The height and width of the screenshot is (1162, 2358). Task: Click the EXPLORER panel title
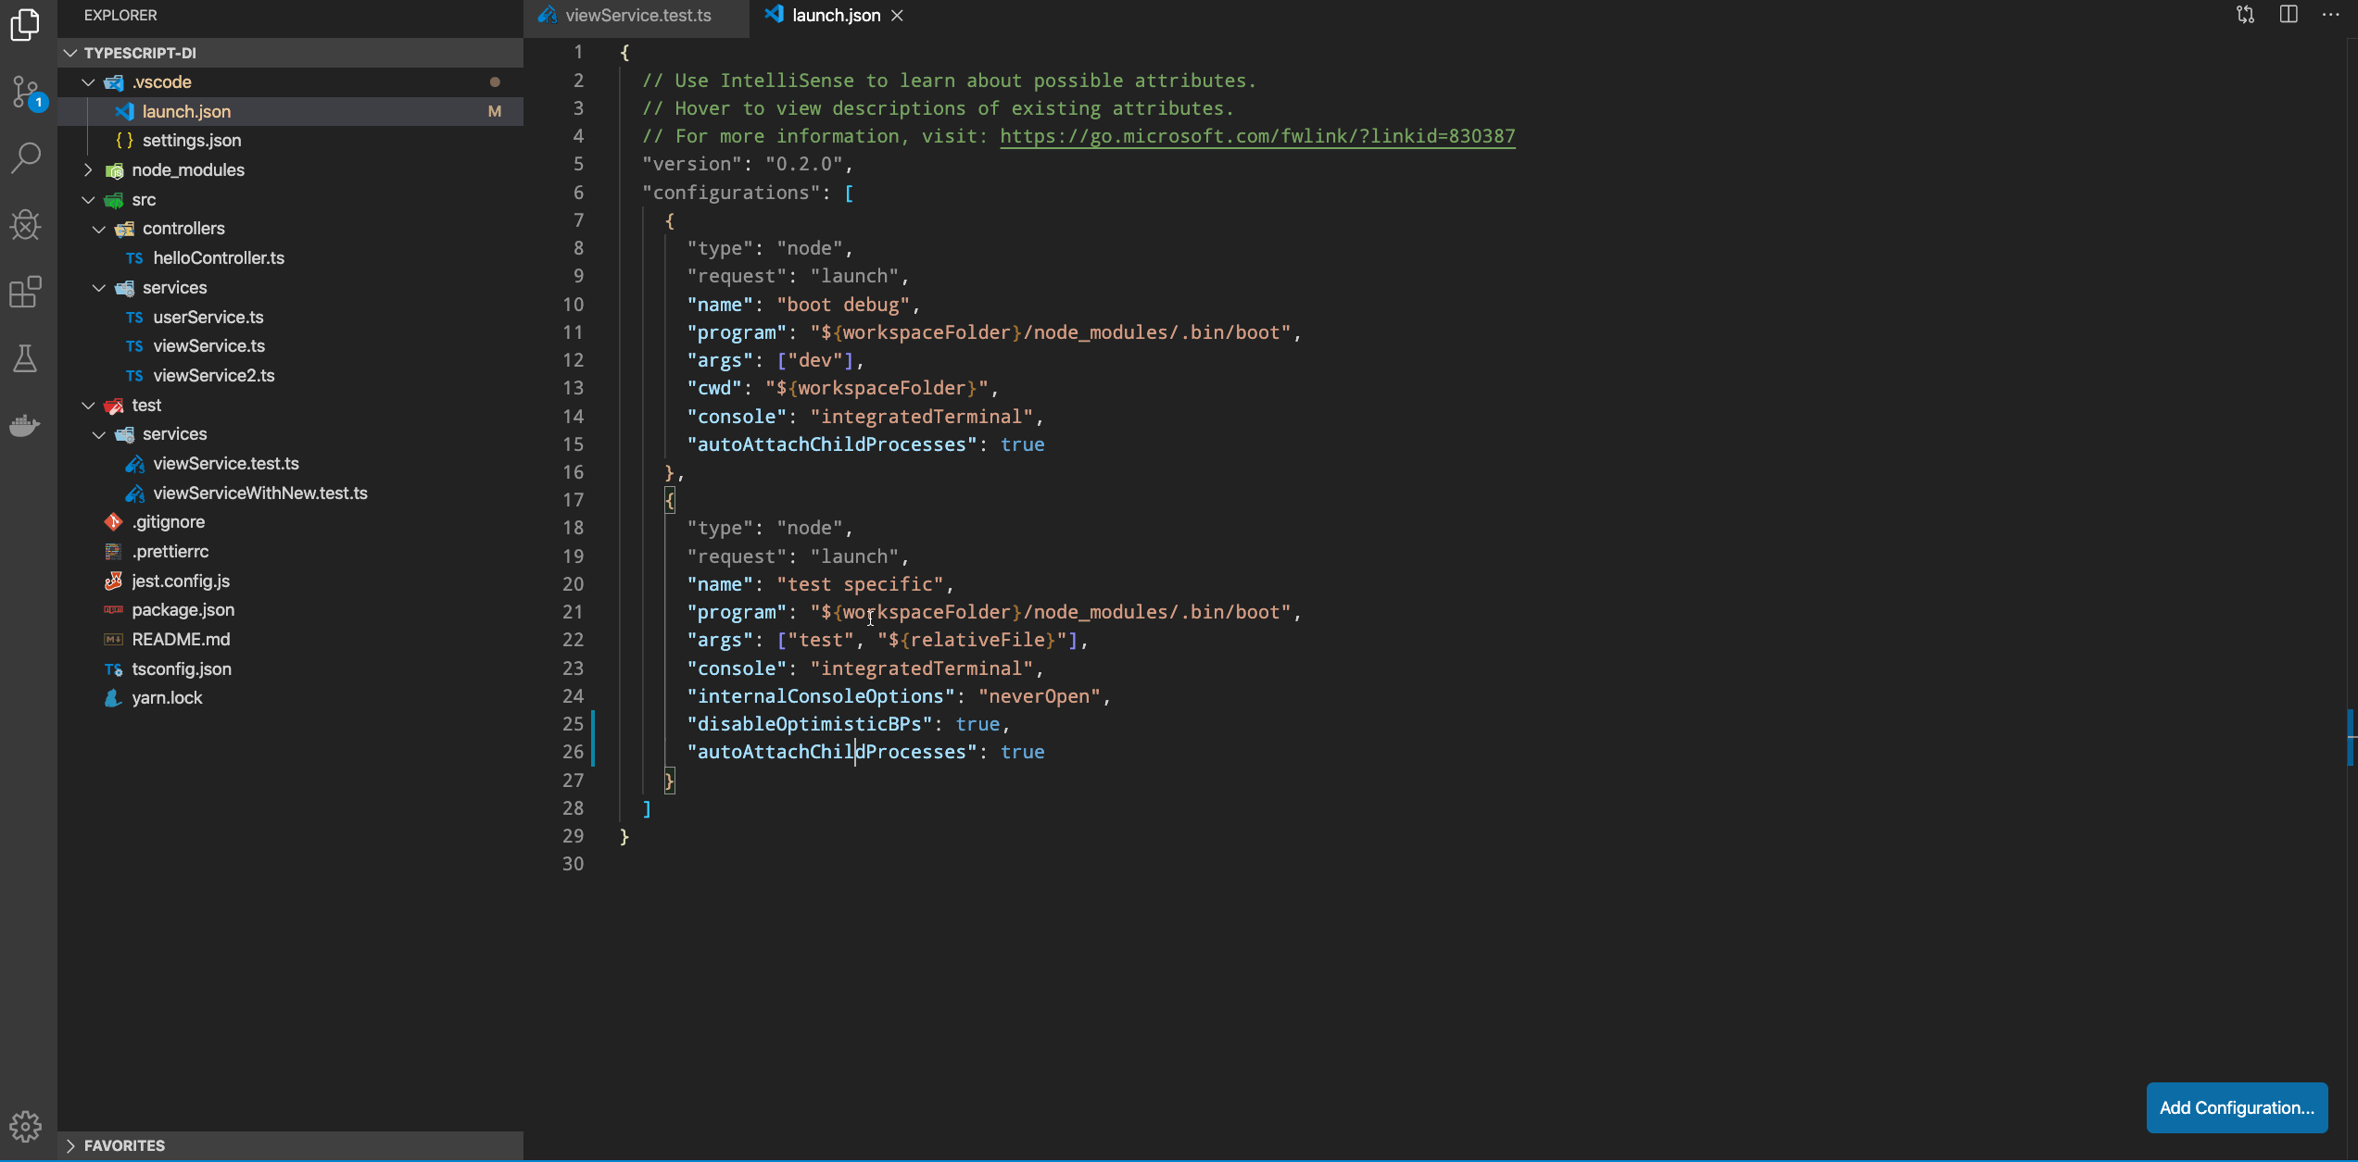[x=120, y=16]
